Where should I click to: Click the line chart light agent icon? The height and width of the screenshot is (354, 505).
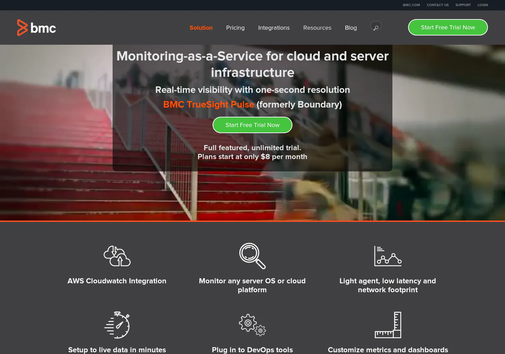click(388, 256)
